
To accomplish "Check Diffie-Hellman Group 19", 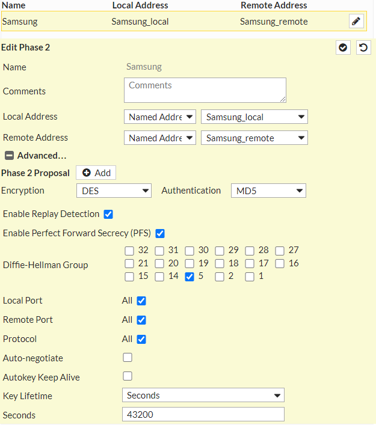I will [x=190, y=263].
